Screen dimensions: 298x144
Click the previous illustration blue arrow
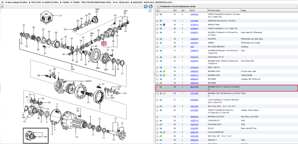(x=146, y=7)
